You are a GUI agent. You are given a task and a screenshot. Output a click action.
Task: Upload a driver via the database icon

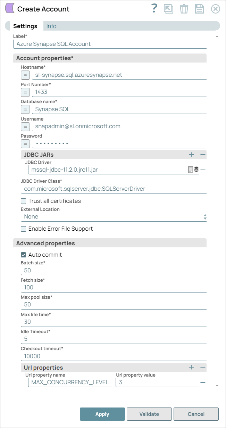196,170
